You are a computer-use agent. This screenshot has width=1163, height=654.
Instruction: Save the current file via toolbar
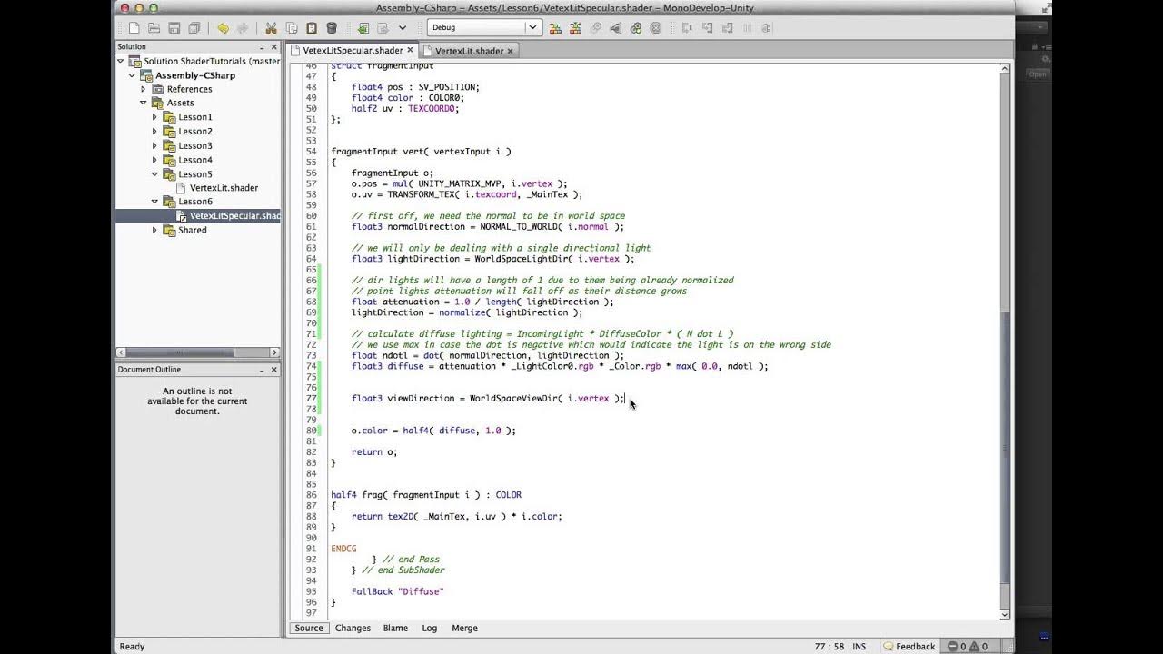click(x=174, y=28)
